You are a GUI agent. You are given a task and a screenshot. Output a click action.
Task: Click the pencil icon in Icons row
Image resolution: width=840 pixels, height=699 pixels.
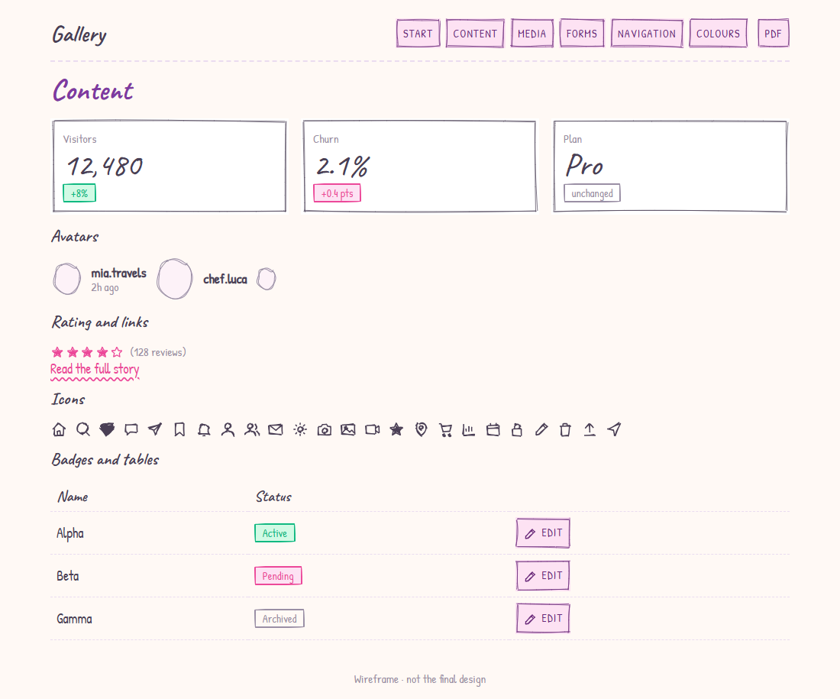point(541,429)
